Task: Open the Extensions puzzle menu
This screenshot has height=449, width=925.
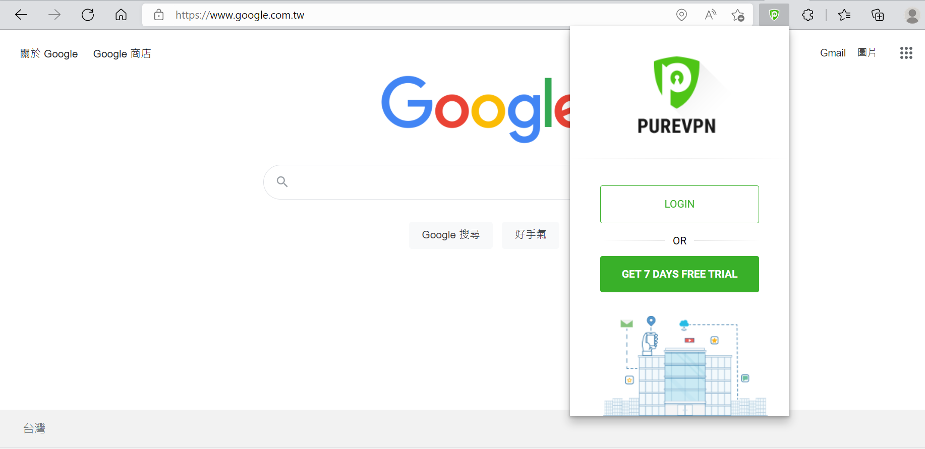Action: click(807, 15)
